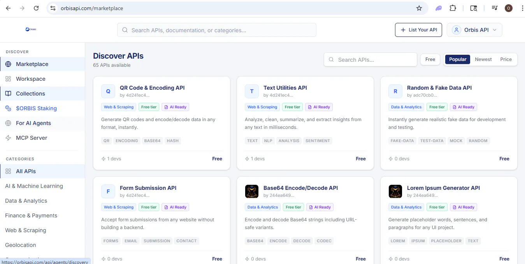The width and height of the screenshot is (525, 264).
Task: Open the QR Code & Encoding API title
Action: tap(152, 88)
